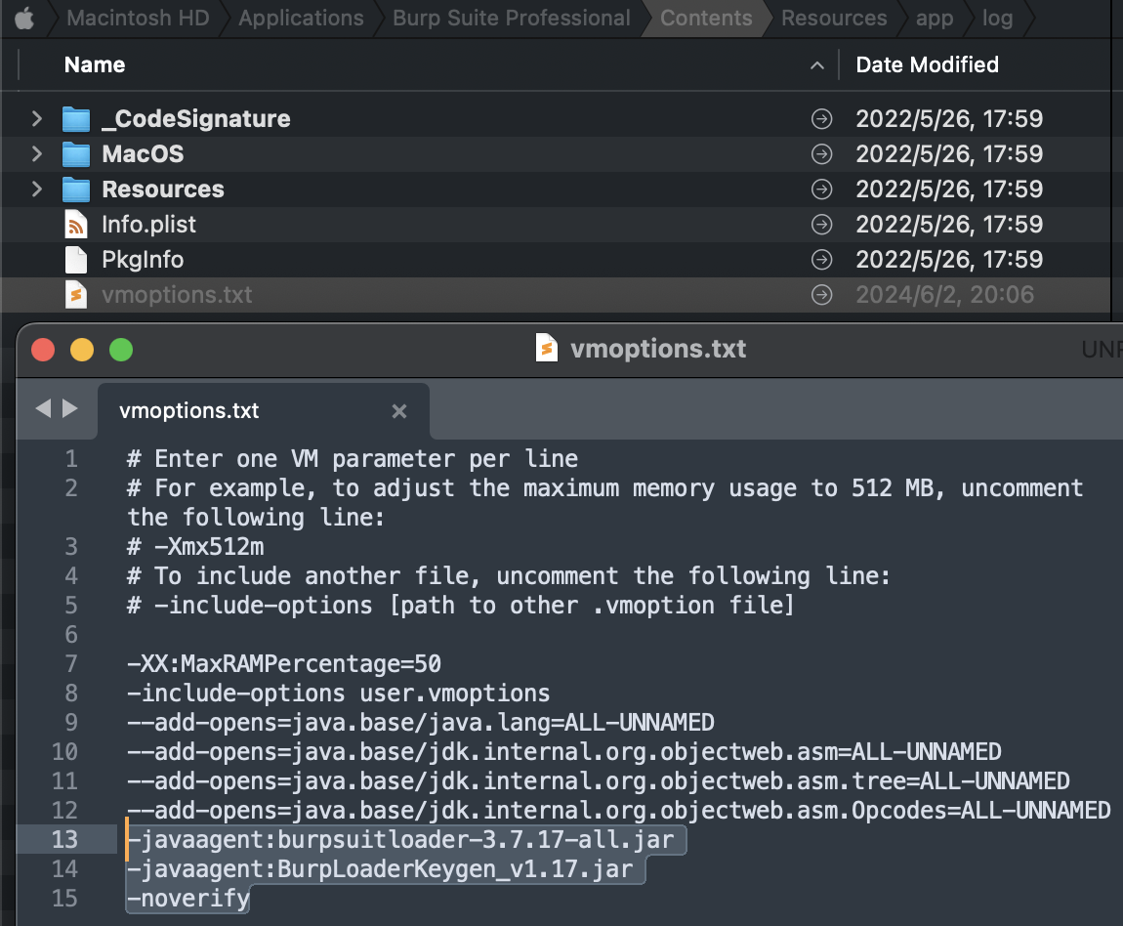Click line number 7 in gutter
This screenshot has height=926, width=1123.
tap(71, 664)
